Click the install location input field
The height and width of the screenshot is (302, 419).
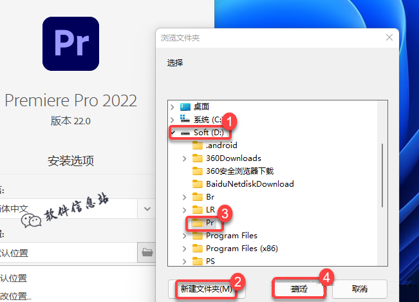(68, 252)
